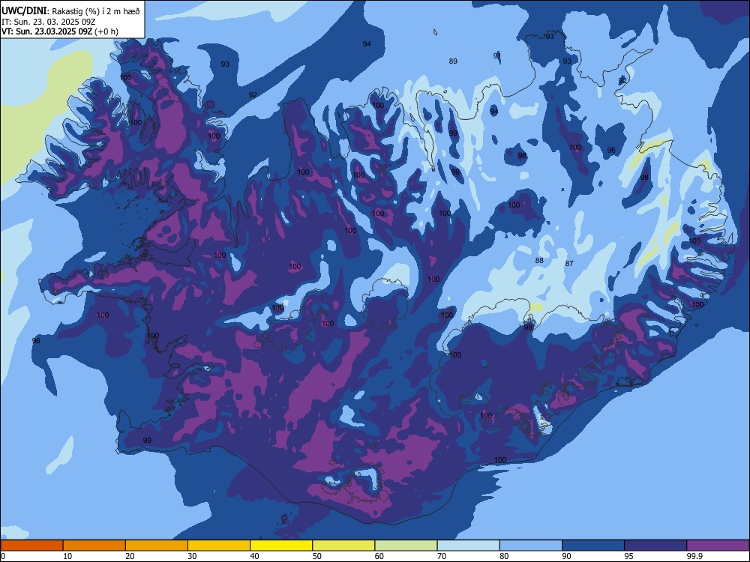The image size is (750, 562).
Task: Click the '95' legend scale label
Action: (x=629, y=556)
